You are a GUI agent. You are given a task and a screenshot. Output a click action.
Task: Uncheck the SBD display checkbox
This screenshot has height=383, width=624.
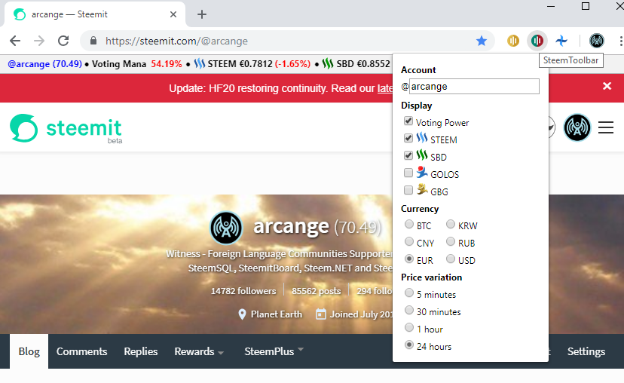408,155
